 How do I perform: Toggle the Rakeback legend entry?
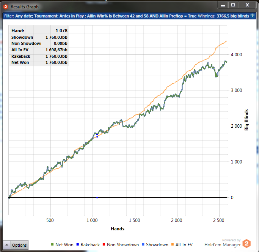pyautogui.click(x=90, y=245)
